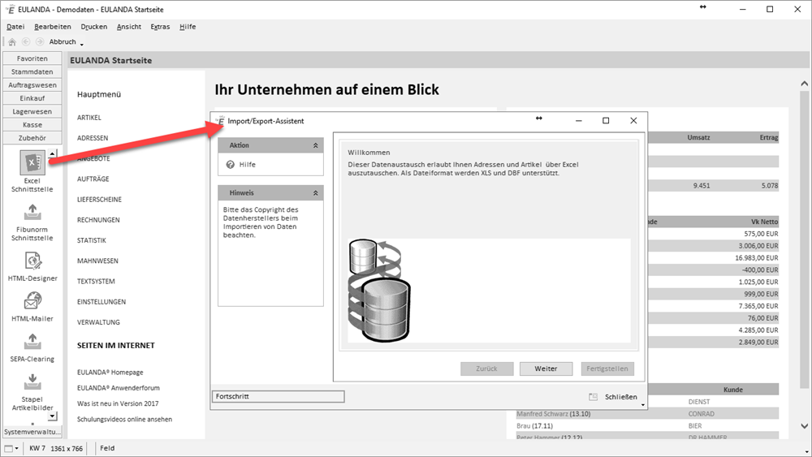Select the Auftragswesen sidebar tab

click(32, 85)
